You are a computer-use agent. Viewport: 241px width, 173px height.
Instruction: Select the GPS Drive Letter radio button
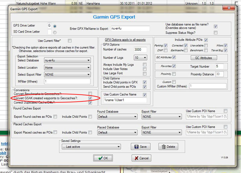point(55,26)
